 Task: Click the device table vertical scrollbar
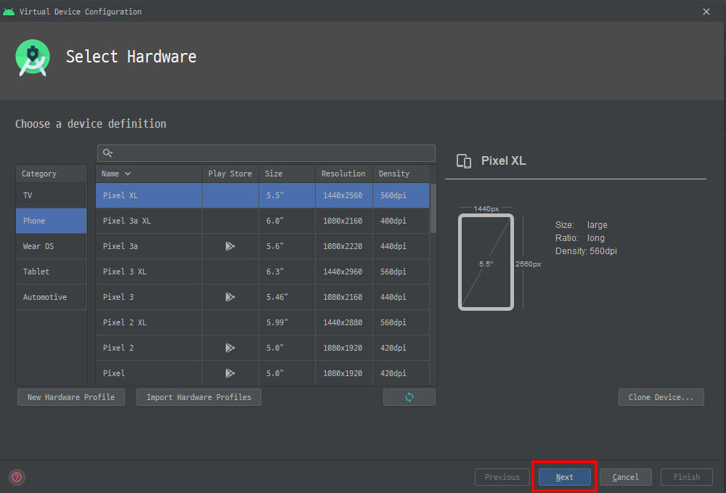pyautogui.click(x=433, y=208)
